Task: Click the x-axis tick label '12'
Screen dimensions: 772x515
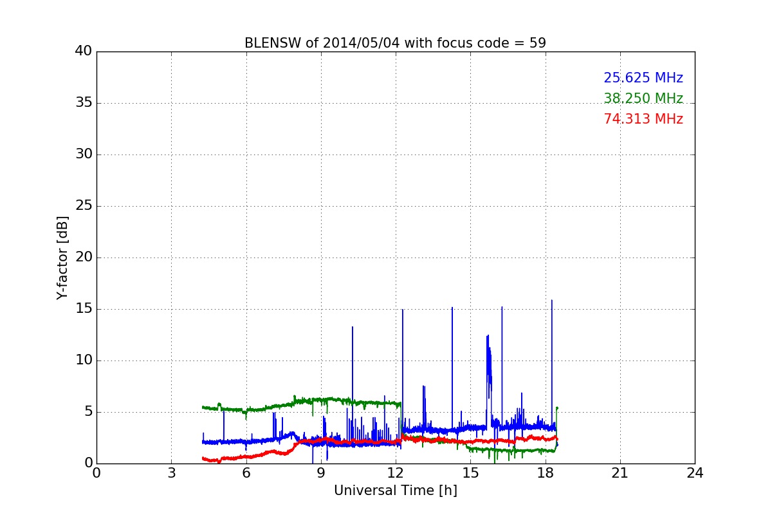Action: click(396, 473)
